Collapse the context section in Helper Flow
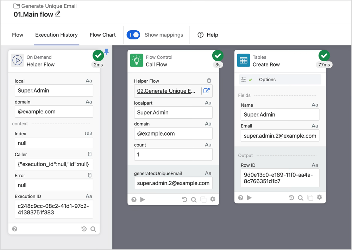352x250 pixels. pos(20,124)
